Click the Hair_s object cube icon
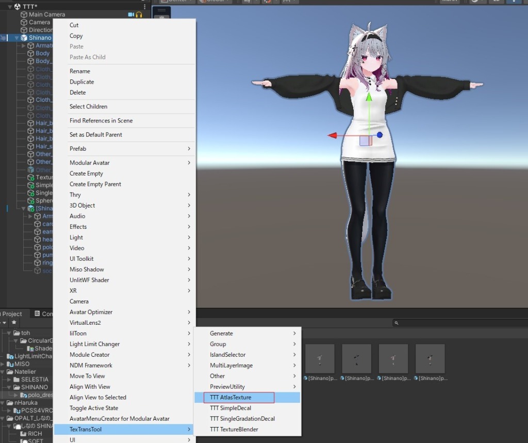Image resolution: width=528 pixels, height=443 pixels. tap(30, 146)
